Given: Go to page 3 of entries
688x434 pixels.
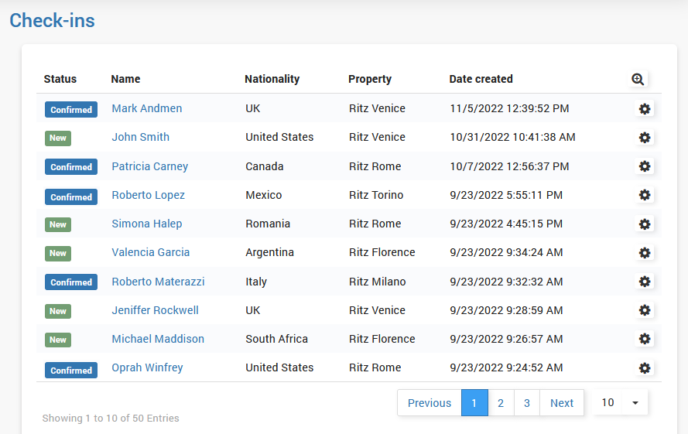Looking at the screenshot, I should pyautogui.click(x=527, y=403).
